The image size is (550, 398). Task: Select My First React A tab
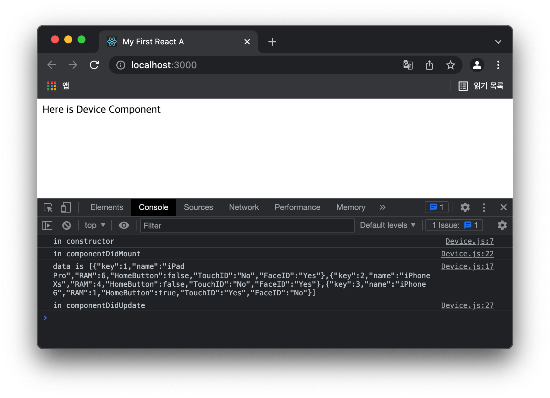[178, 42]
